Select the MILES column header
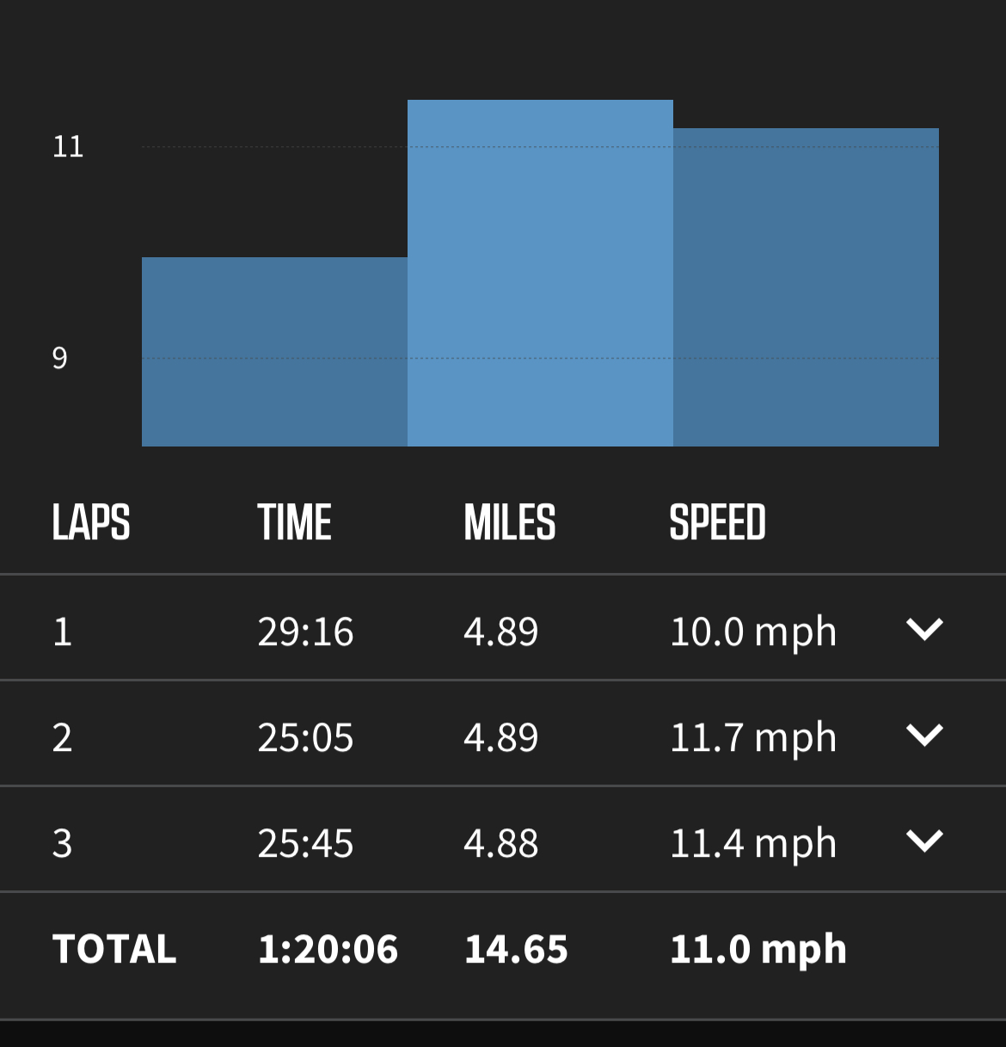This screenshot has width=1006, height=1047. [510, 523]
